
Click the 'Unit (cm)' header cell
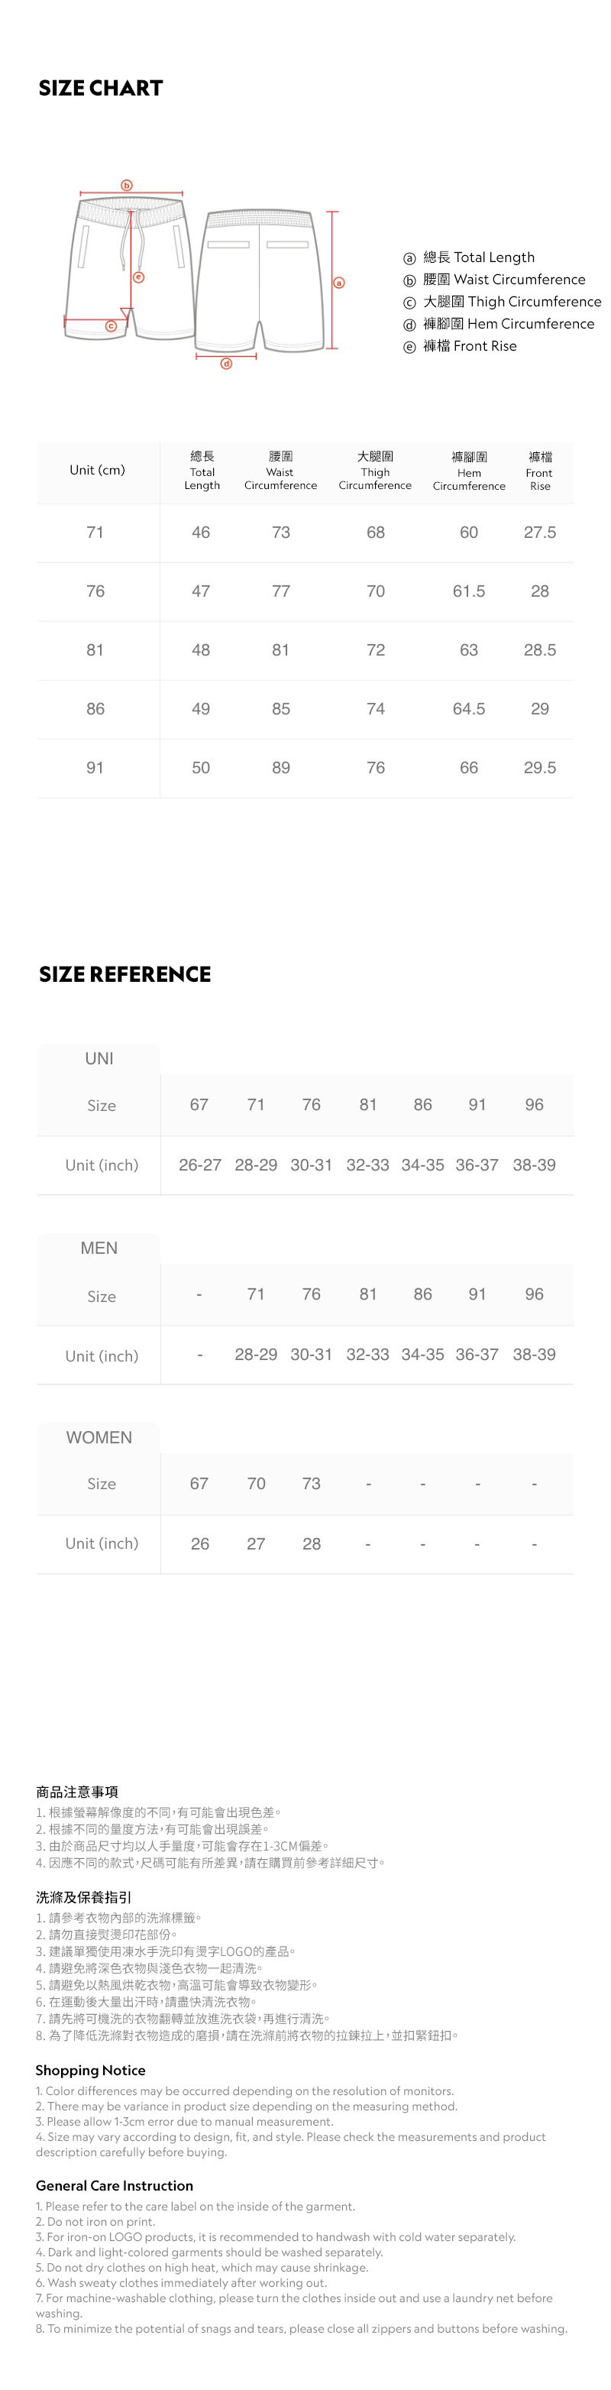coord(97,471)
